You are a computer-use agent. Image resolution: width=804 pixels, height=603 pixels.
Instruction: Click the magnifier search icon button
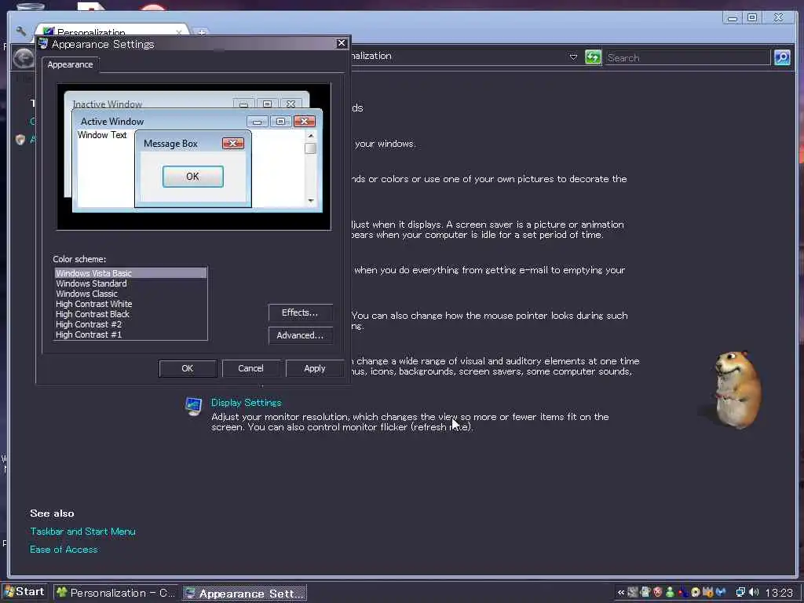pyautogui.click(x=782, y=57)
